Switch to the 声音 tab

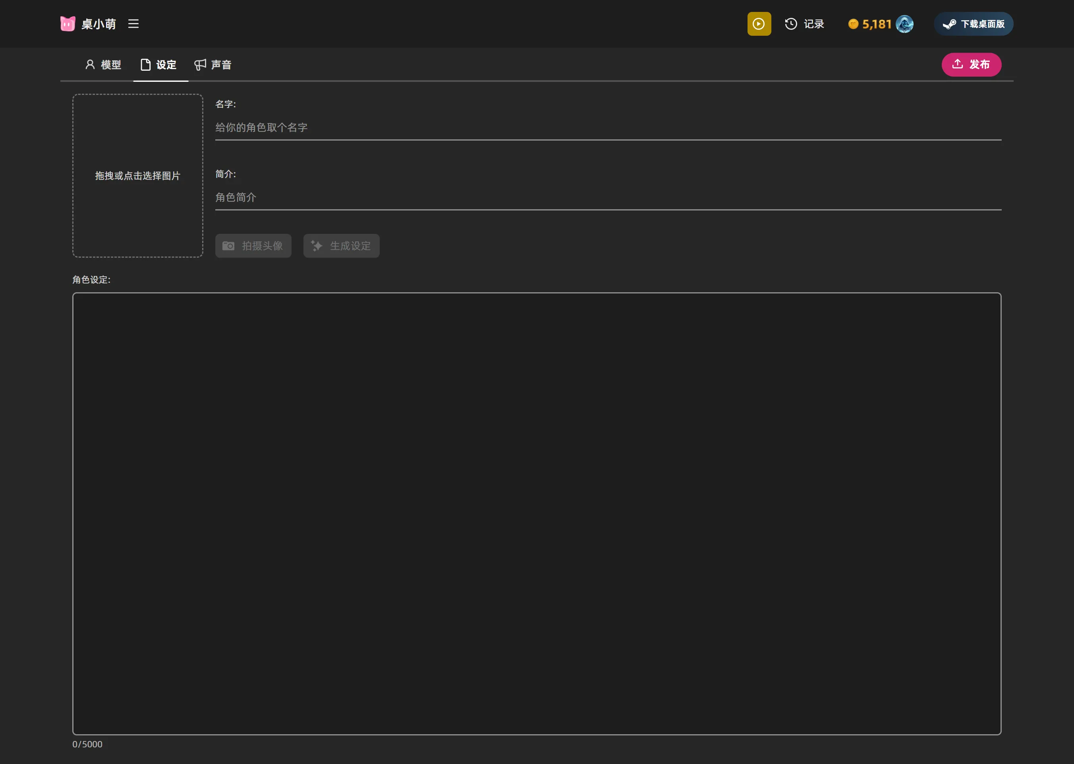[212, 64]
